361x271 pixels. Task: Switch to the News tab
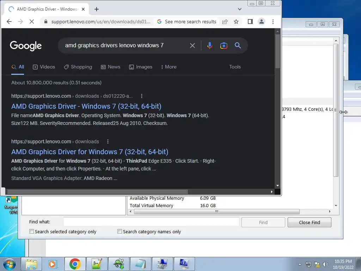pyautogui.click(x=110, y=67)
